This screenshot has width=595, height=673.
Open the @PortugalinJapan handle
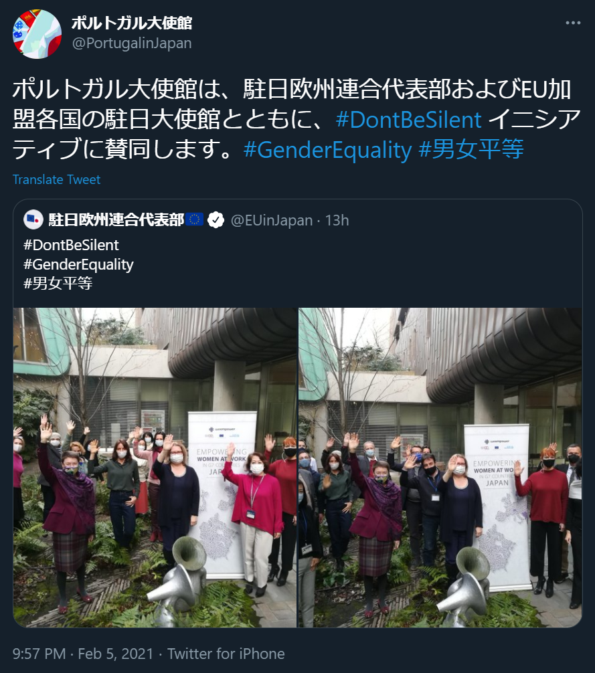(x=132, y=43)
